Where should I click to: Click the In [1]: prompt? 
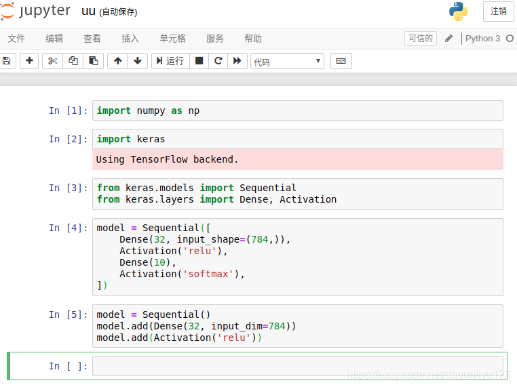[x=69, y=110]
